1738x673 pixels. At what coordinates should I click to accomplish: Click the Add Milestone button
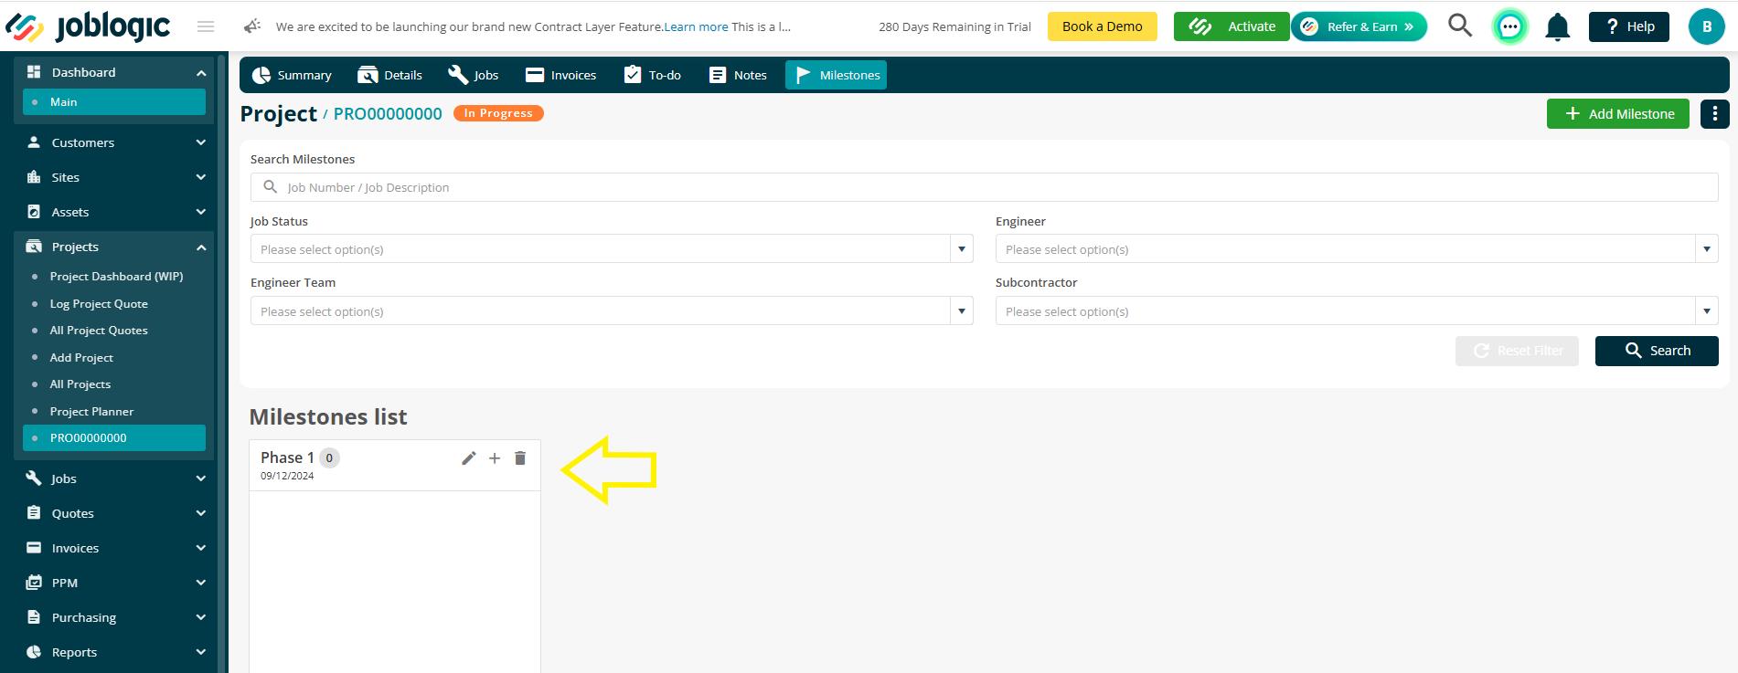pos(1617,114)
